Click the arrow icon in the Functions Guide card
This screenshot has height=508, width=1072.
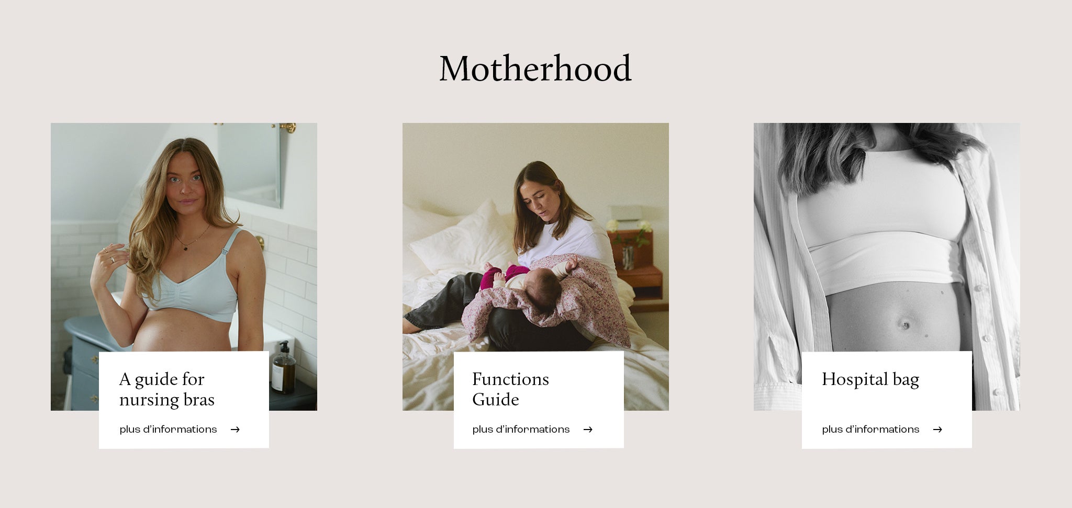(x=588, y=430)
